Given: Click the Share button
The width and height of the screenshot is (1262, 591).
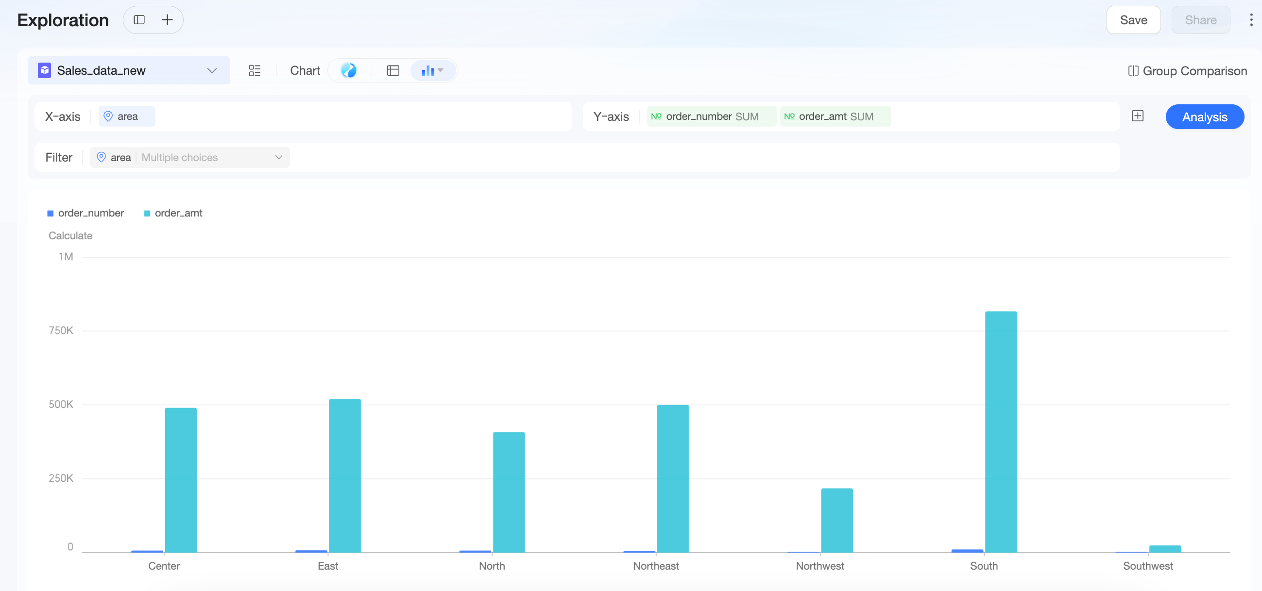Looking at the screenshot, I should point(1200,20).
